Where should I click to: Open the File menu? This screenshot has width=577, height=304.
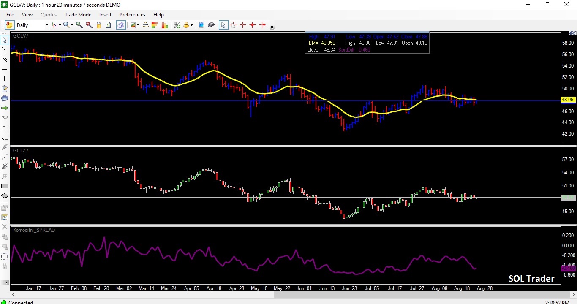10,14
